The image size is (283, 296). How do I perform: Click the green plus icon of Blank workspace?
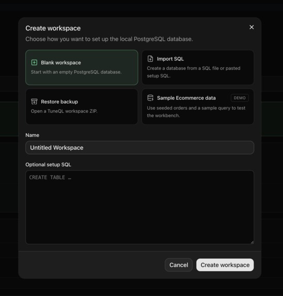tap(34, 63)
